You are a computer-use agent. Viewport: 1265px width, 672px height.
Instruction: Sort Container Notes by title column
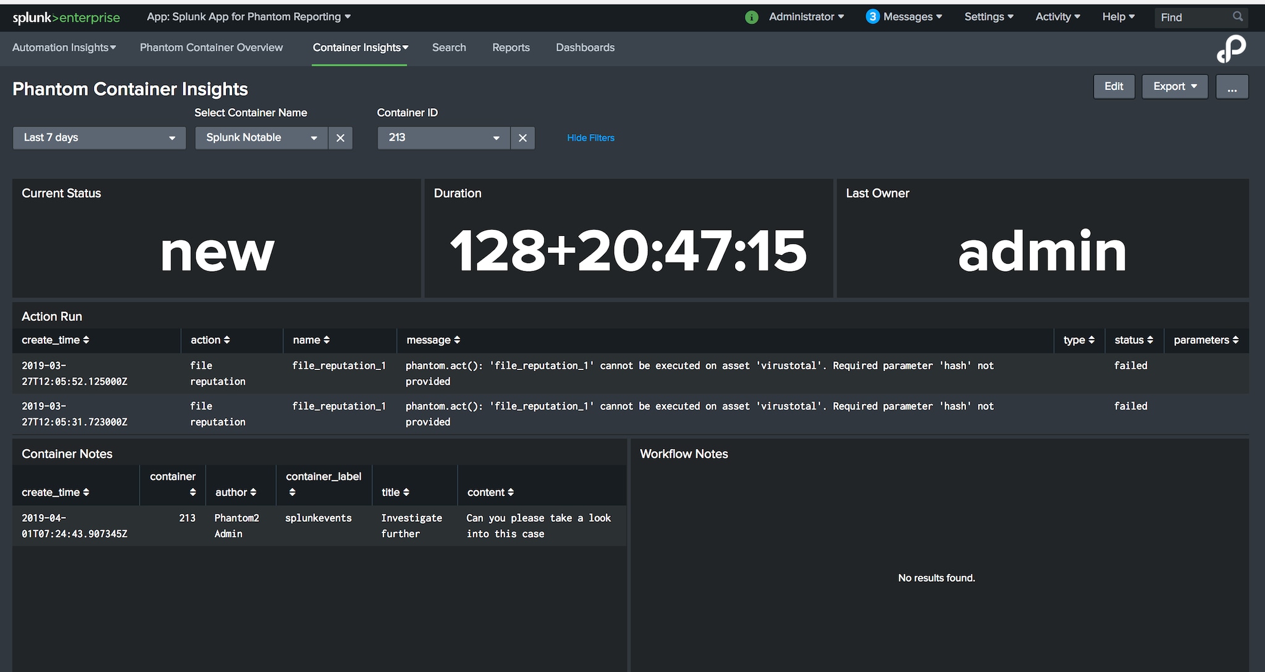pyautogui.click(x=395, y=492)
